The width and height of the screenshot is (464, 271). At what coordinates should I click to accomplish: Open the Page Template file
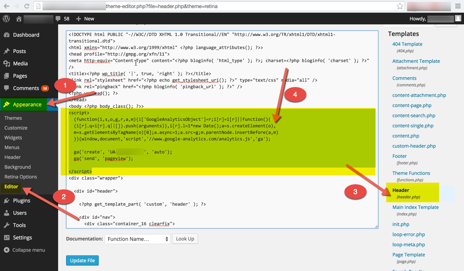click(408, 255)
